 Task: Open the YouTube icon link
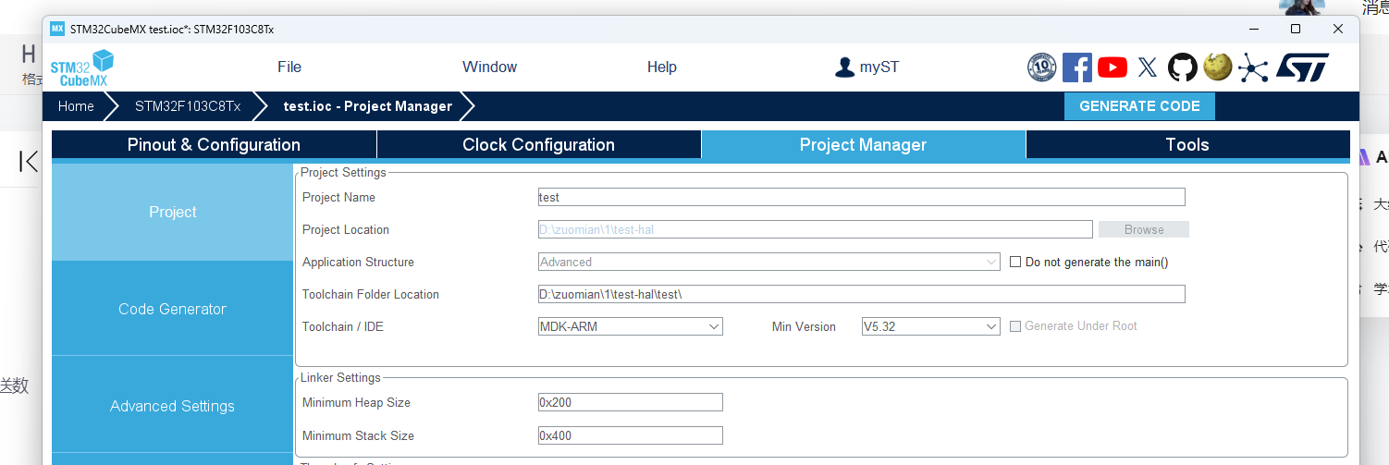pyautogui.click(x=1112, y=67)
